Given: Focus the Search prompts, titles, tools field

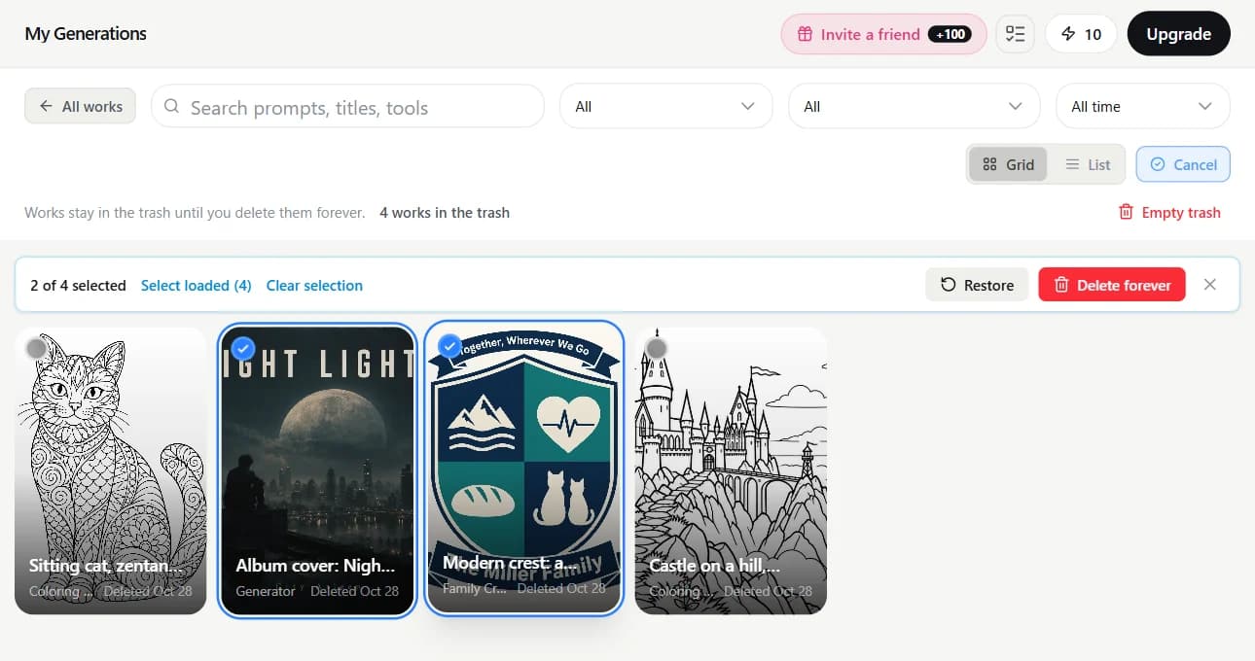Looking at the screenshot, I should click(x=347, y=107).
